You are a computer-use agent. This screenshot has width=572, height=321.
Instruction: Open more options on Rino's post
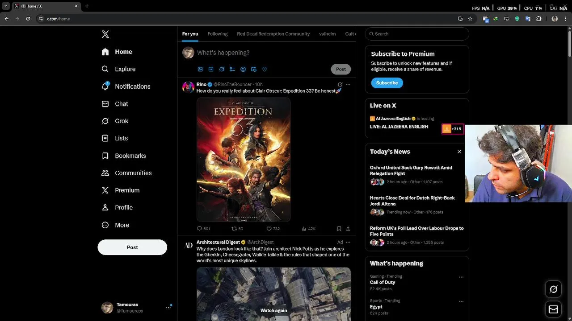[x=348, y=84]
